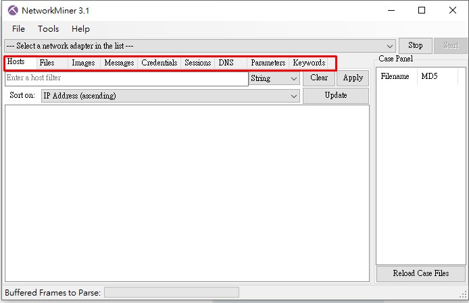Switch to the Sessions tab

click(x=198, y=63)
